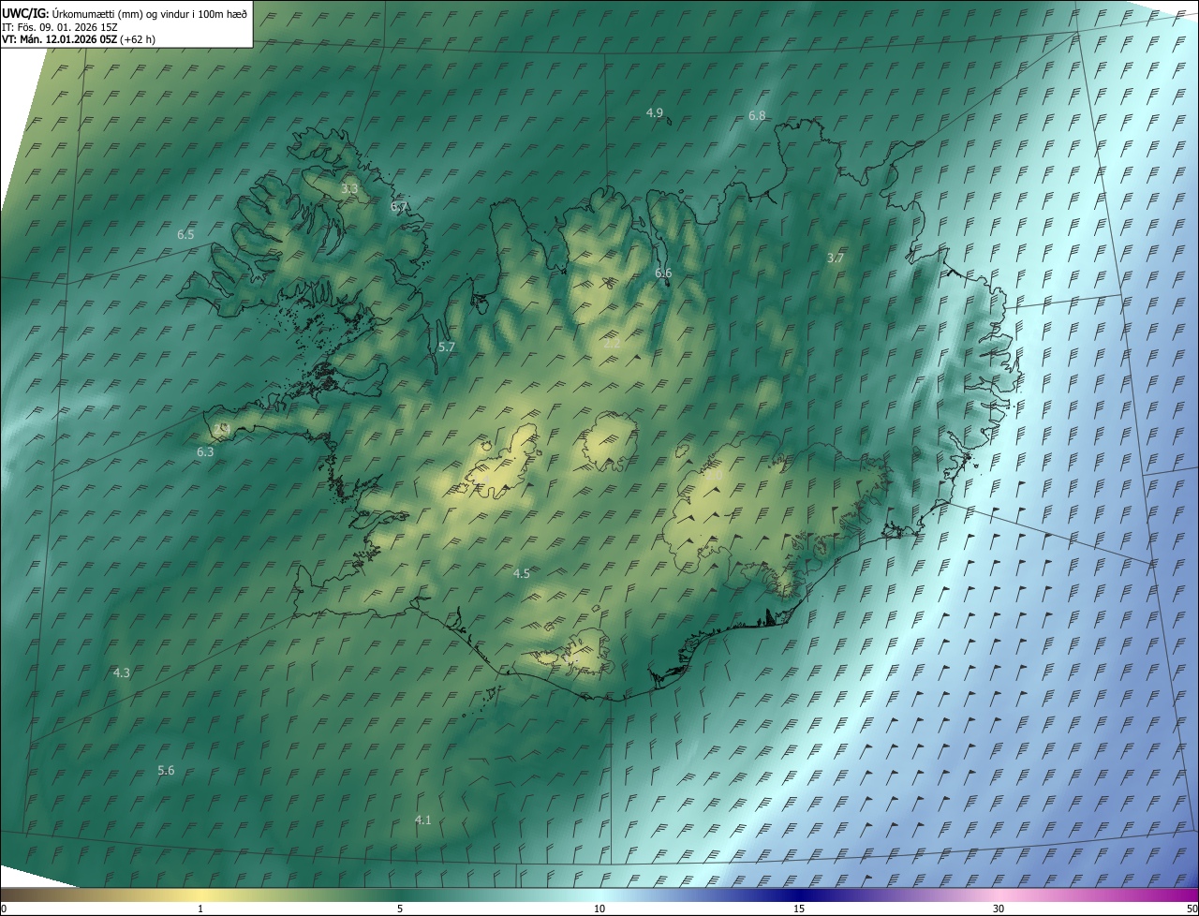Click the map value "6.5"
Image resolution: width=1199 pixels, height=916 pixels.
185,234
